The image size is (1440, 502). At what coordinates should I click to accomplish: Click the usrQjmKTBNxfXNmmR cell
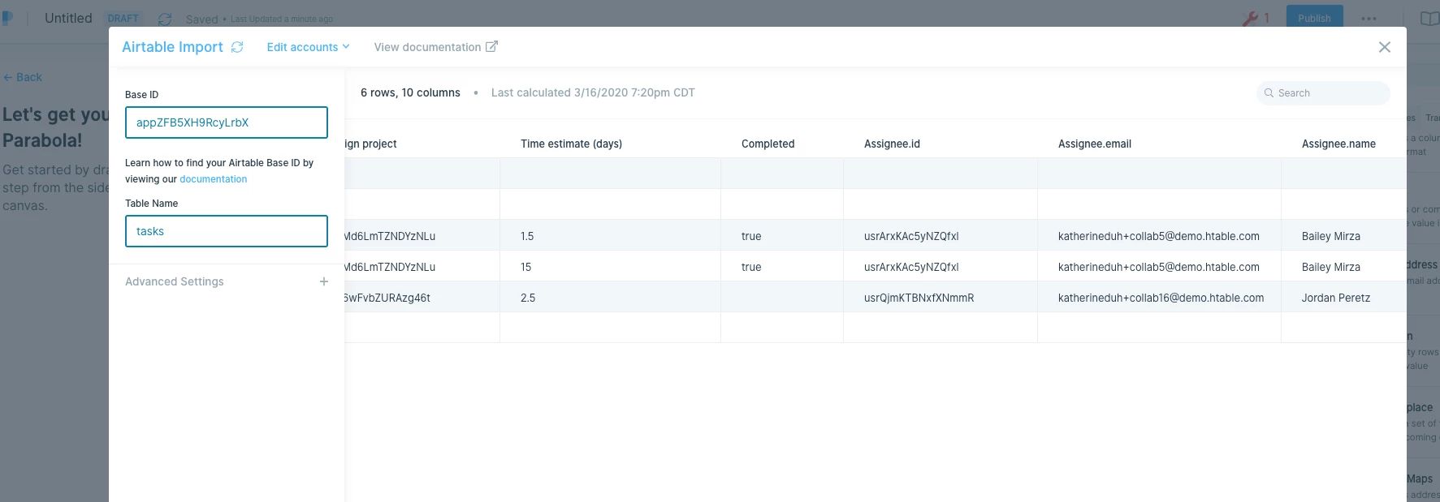click(941, 298)
